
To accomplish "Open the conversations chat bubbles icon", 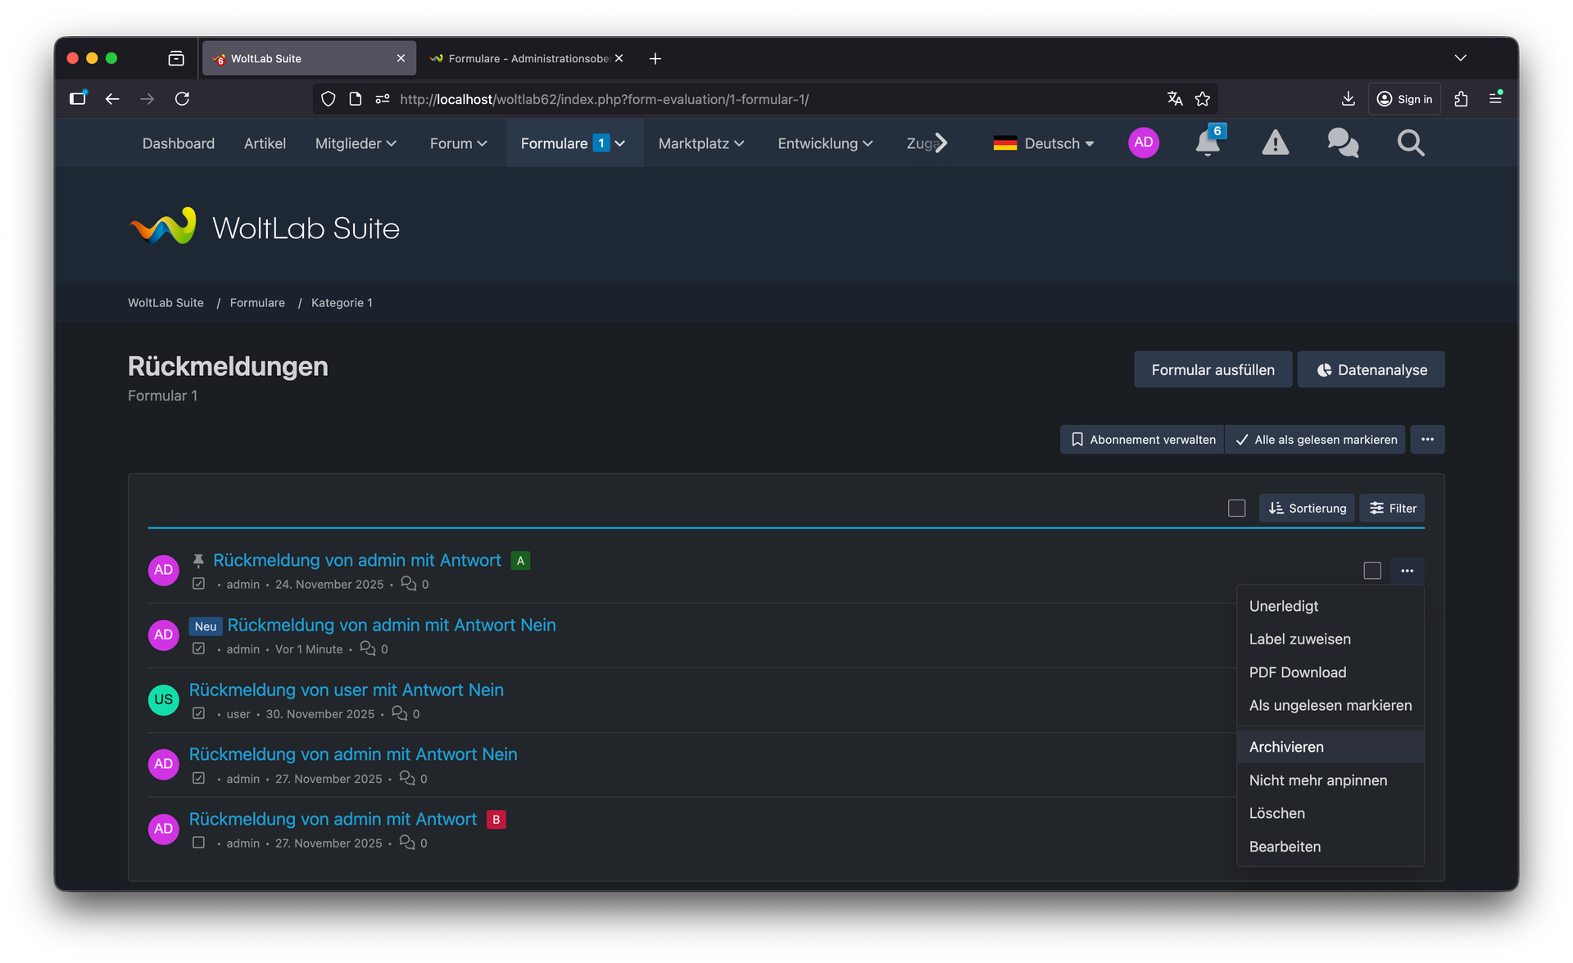I will tap(1342, 143).
